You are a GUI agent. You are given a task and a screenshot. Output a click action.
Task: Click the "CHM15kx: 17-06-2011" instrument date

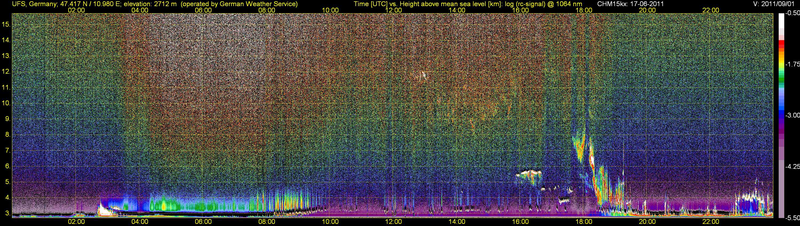tap(630, 4)
